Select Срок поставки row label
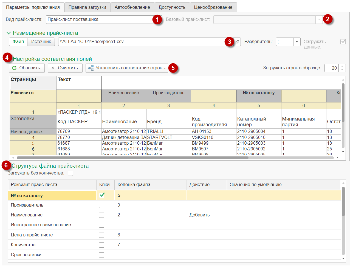This screenshot has width=353, height=266. point(26,255)
